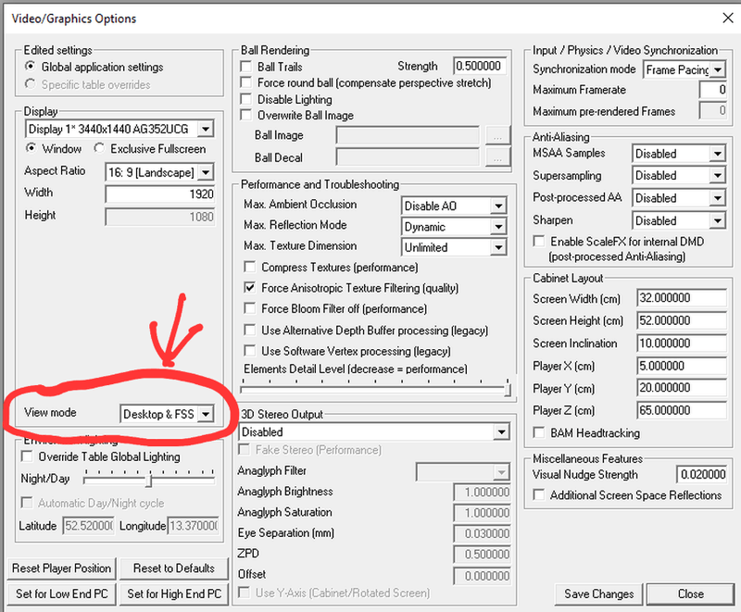Close the Video/Graphics Options dialog with X
Image resolution: width=741 pixels, height=612 pixels.
[728, 18]
